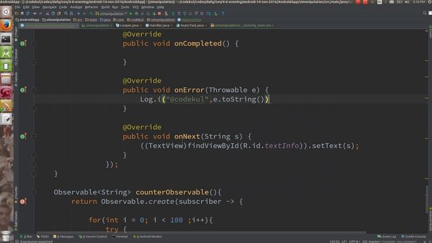Click override gutter marker beside onNext
Image resolution: width=432 pixels, height=243 pixels.
click(23, 136)
